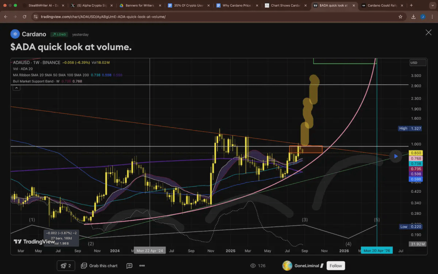The image size is (438, 274).
Task: Click the blue play button on the chart
Action: click(x=396, y=156)
